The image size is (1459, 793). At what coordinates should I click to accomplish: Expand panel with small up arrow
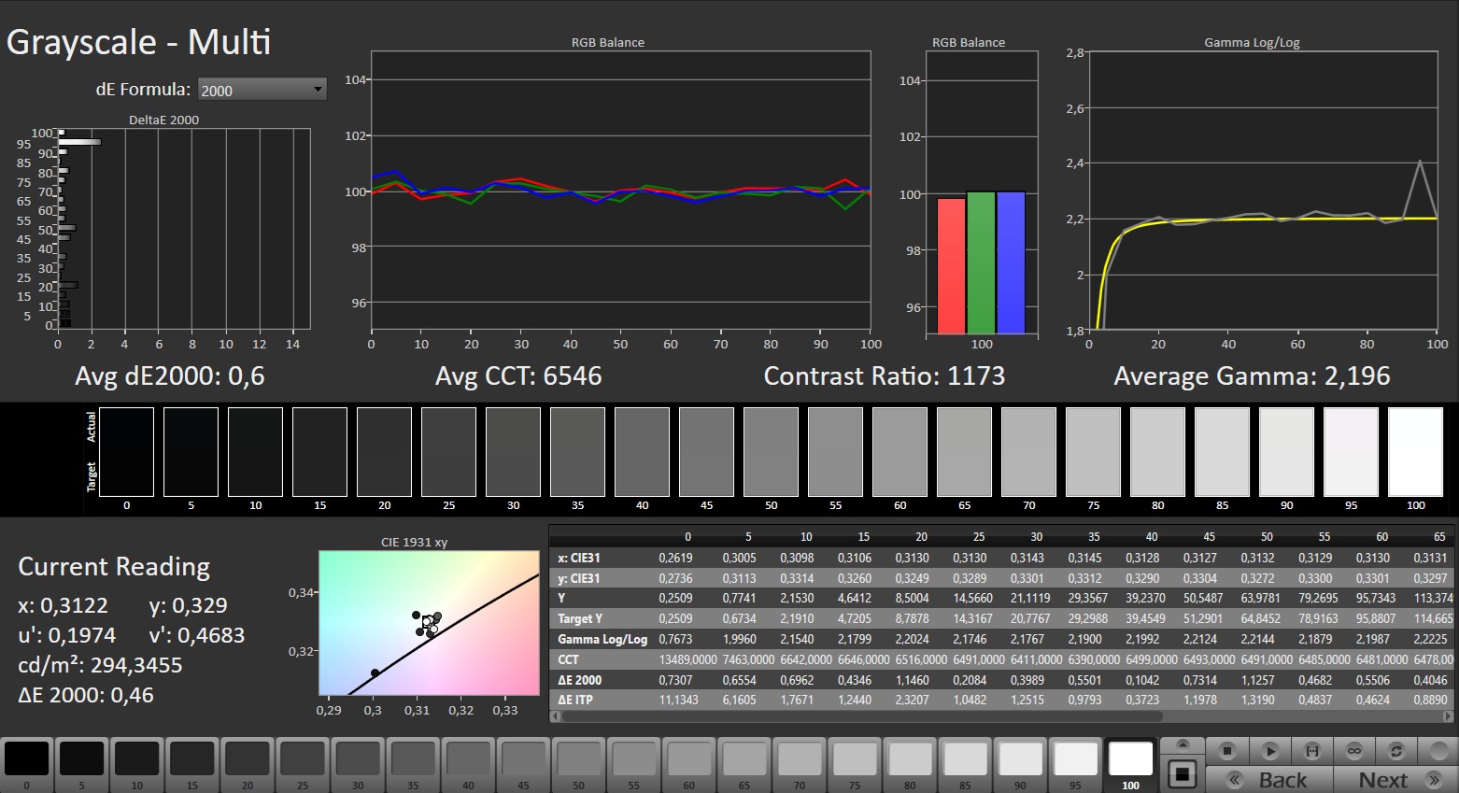pyautogui.click(x=1183, y=744)
